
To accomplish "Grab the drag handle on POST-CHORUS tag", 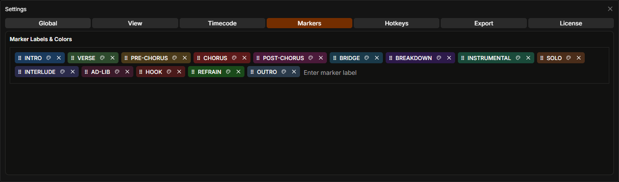I will [258, 58].
